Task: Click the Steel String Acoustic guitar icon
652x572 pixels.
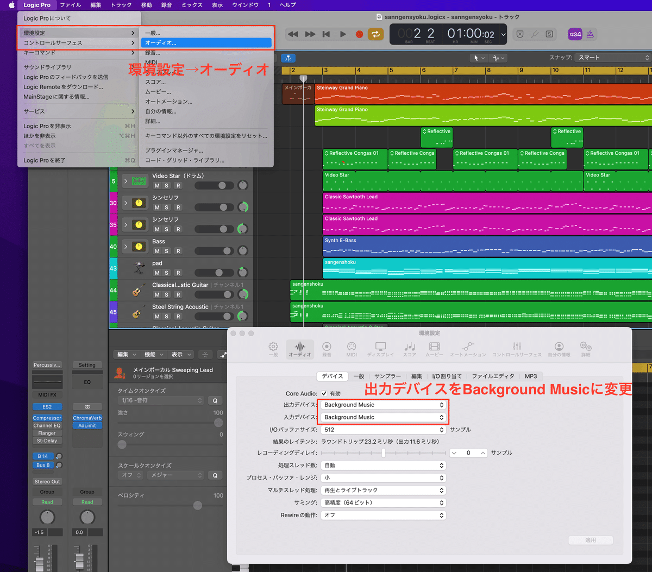Action: click(x=137, y=312)
